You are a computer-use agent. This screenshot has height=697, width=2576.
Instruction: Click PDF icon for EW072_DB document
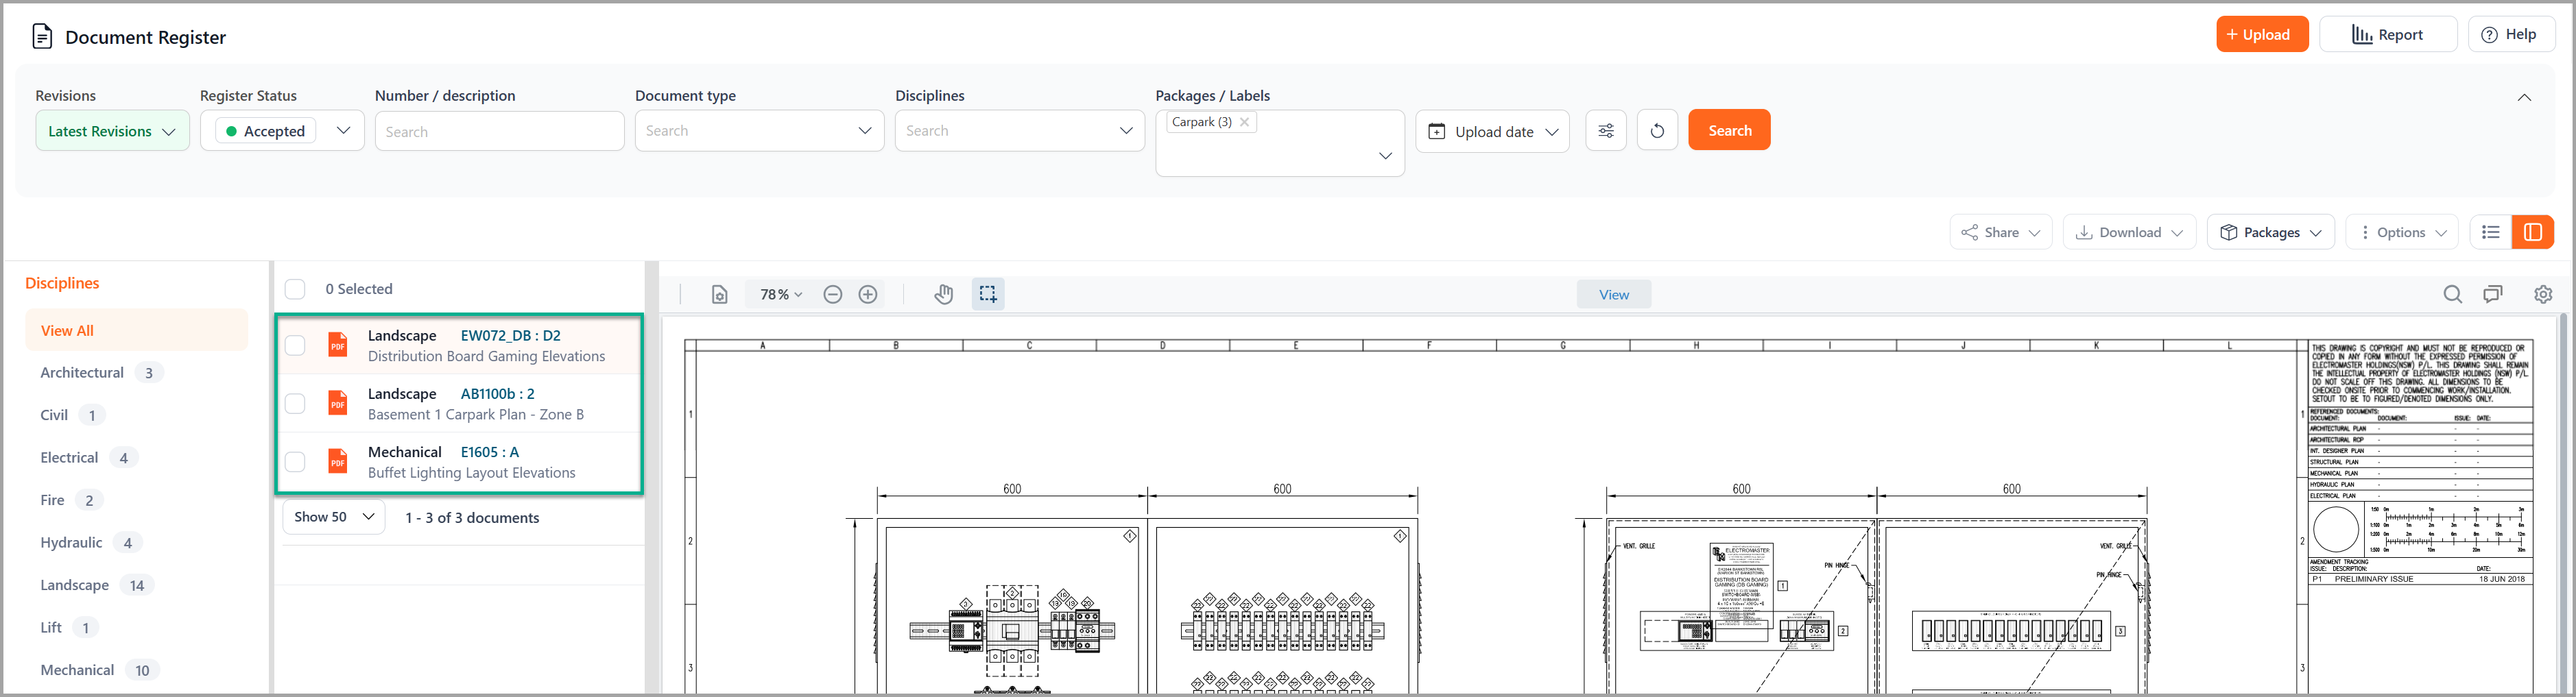338,345
